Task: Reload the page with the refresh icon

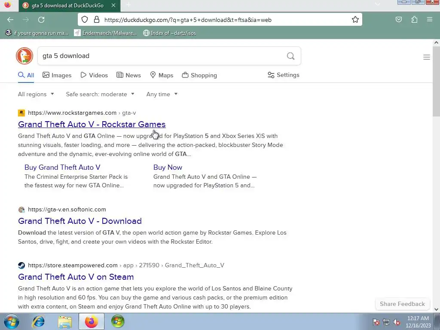Action: coord(41,20)
